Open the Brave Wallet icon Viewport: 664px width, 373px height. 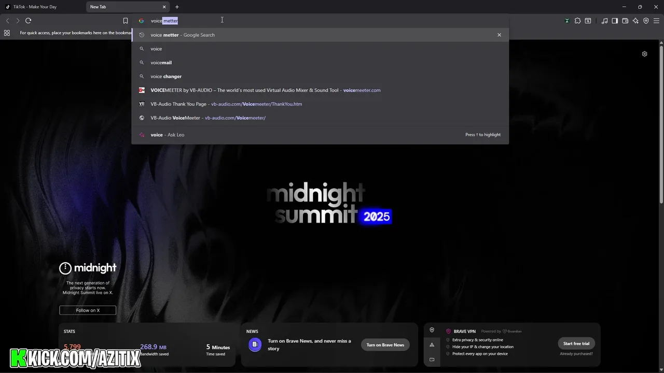625,21
